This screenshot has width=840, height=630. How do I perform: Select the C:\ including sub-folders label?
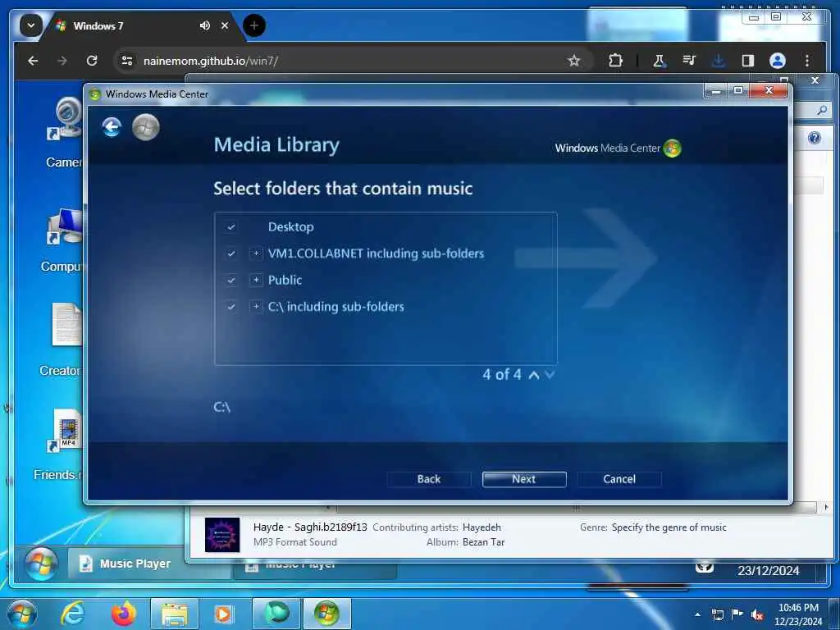click(x=336, y=307)
